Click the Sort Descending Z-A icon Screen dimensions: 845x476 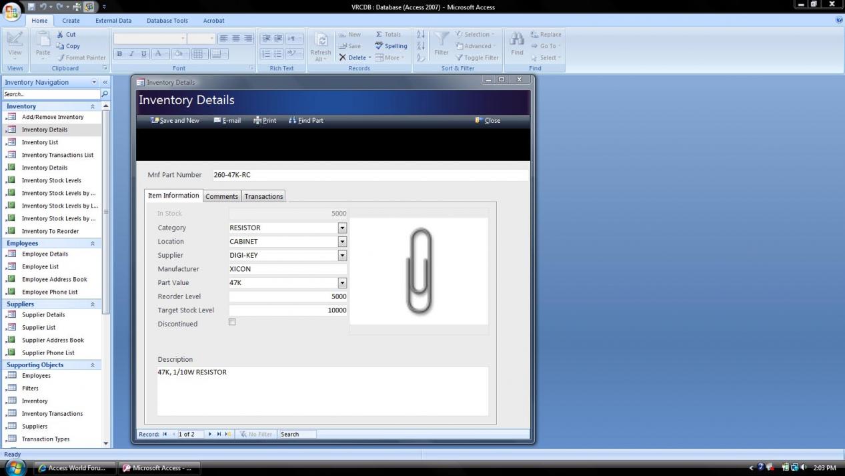click(421, 45)
